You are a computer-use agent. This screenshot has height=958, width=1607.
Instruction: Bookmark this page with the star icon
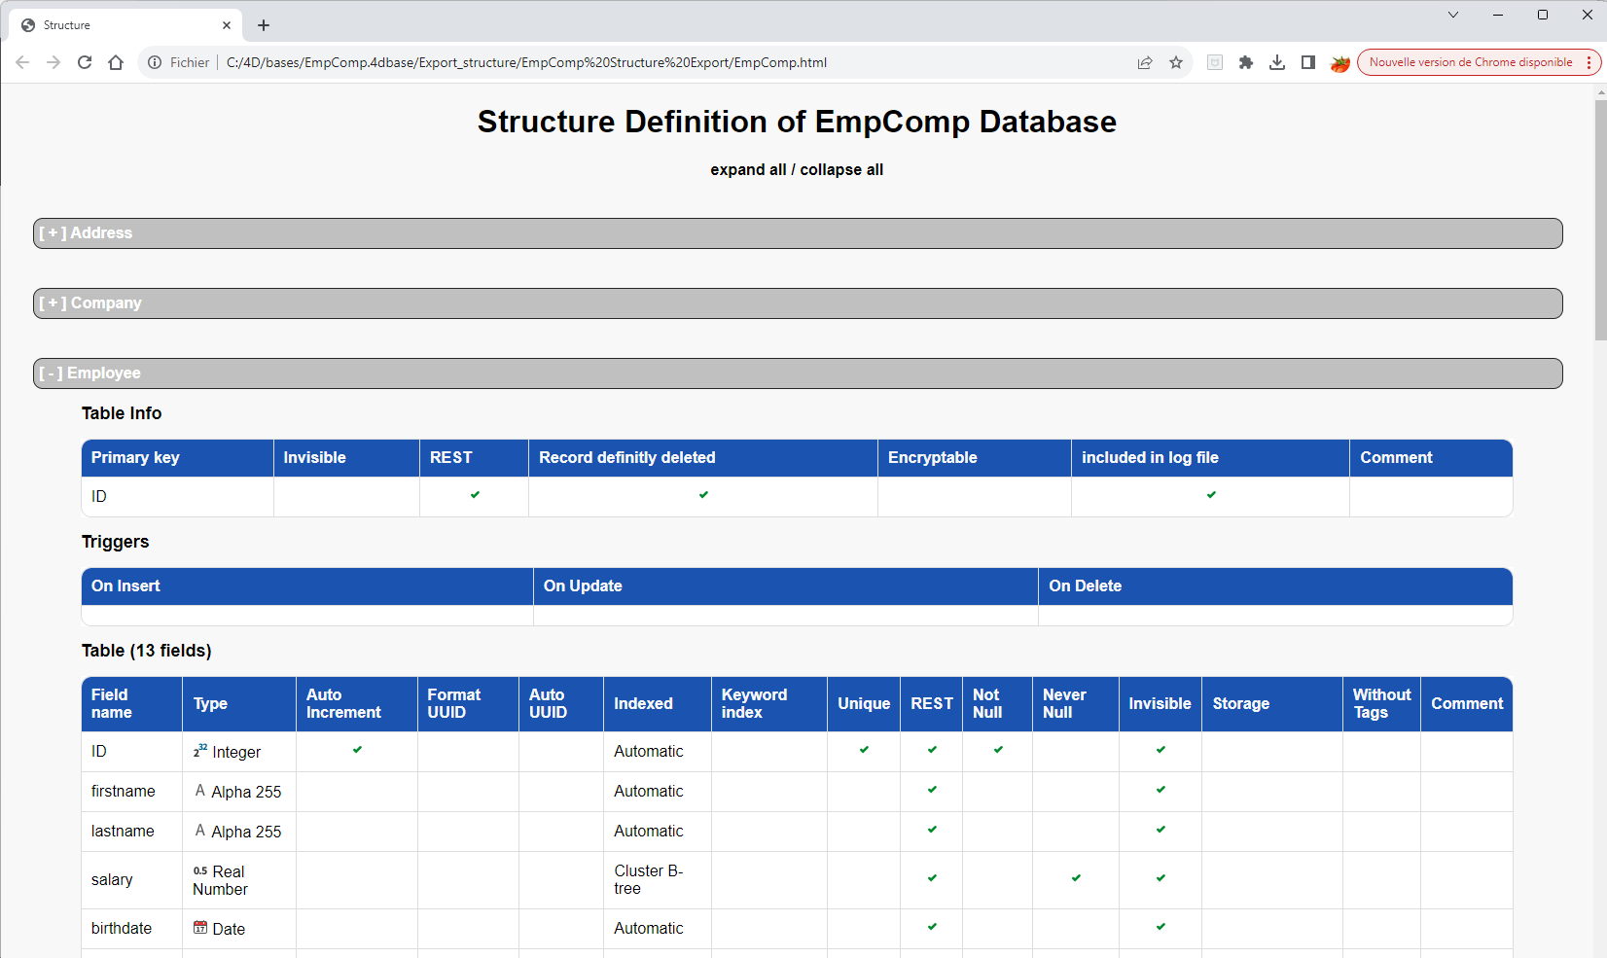point(1176,62)
